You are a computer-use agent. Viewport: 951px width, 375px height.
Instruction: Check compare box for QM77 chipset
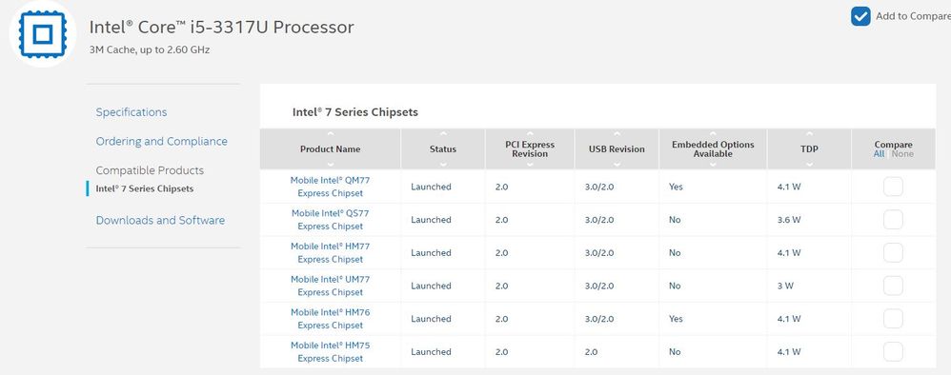pyautogui.click(x=893, y=187)
